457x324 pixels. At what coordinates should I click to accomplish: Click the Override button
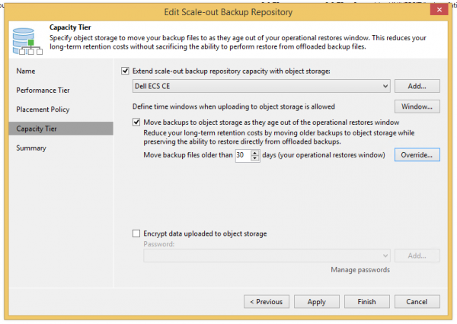(417, 154)
